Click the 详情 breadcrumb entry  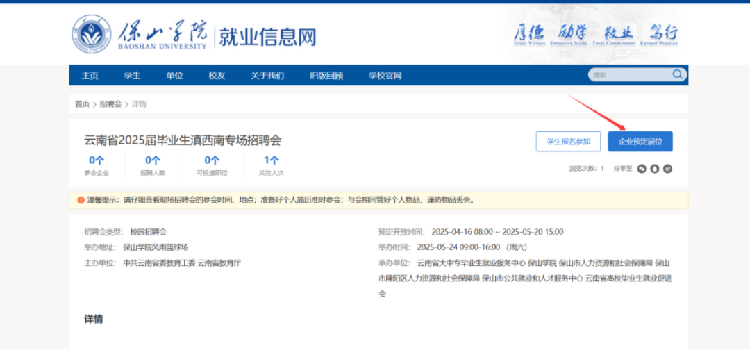coord(139,103)
